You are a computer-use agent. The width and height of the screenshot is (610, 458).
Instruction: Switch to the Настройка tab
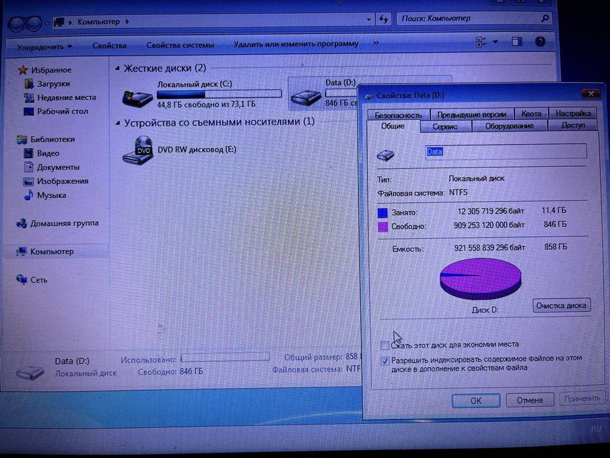(x=573, y=113)
